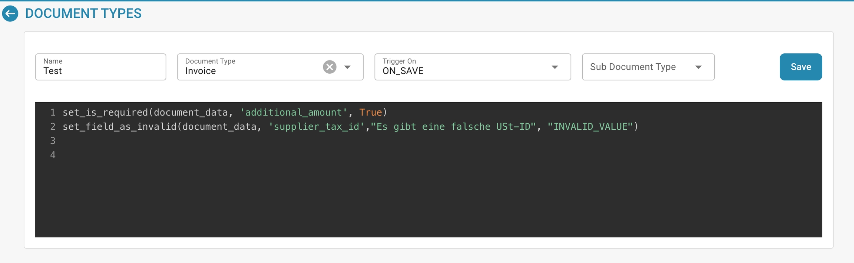Click the set_is_required function name in line 1
The width and height of the screenshot is (854, 263).
click(x=105, y=113)
